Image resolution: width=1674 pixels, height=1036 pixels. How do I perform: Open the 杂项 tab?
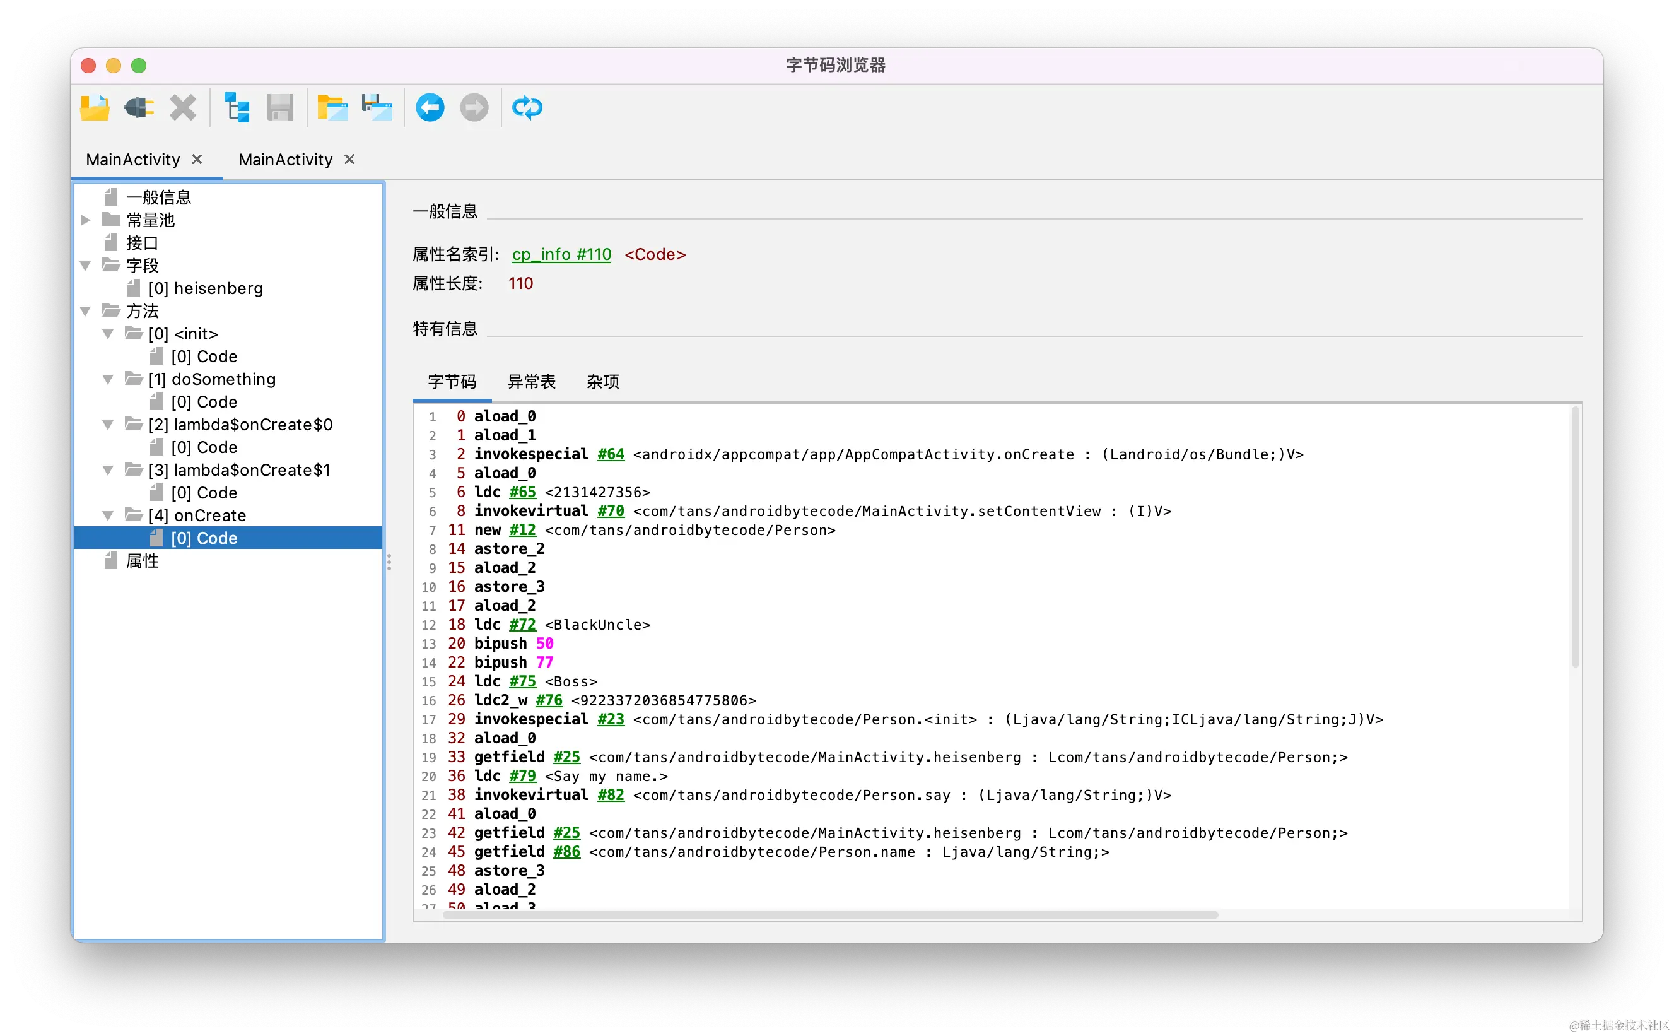[x=603, y=382]
